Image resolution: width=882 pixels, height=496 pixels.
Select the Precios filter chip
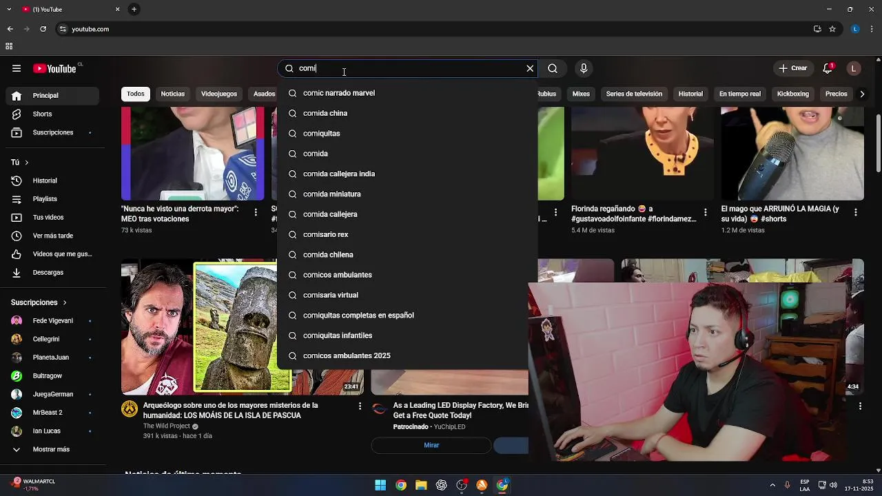pos(837,94)
